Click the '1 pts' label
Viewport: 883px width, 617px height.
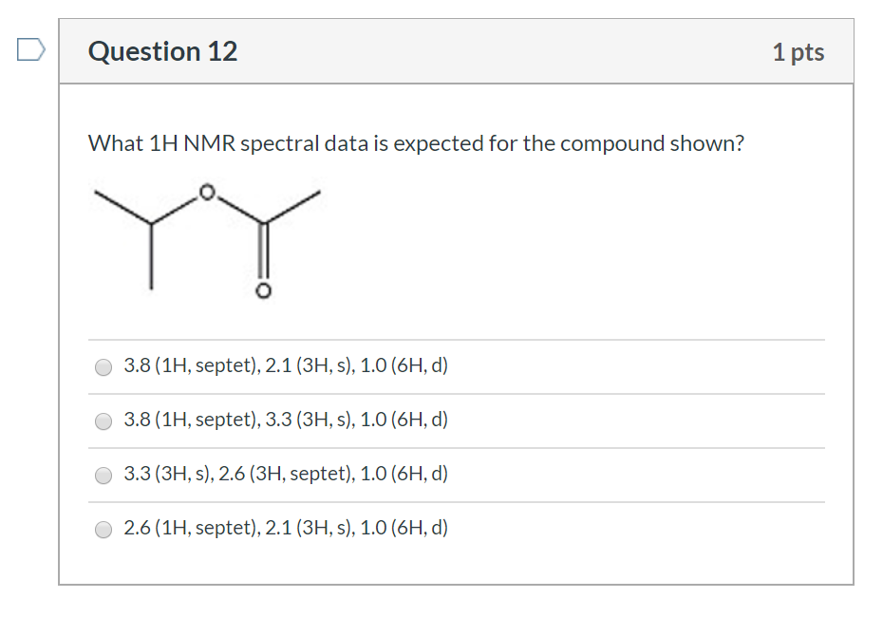point(798,52)
